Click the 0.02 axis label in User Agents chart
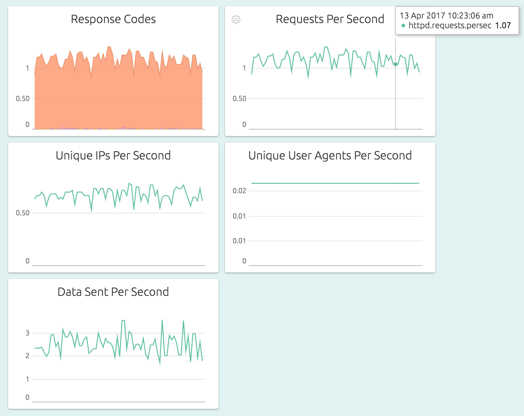Screen dimensions: 524x416 coord(240,191)
